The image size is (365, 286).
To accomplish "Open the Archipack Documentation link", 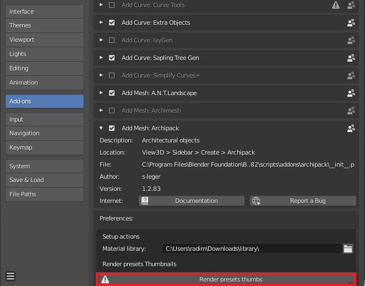I will 191,201.
